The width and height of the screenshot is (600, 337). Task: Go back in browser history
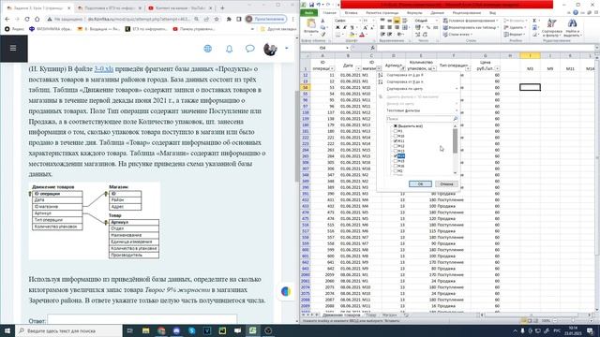point(7,19)
